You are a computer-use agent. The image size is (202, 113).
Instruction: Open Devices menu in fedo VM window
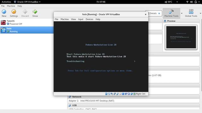(x=89, y=19)
